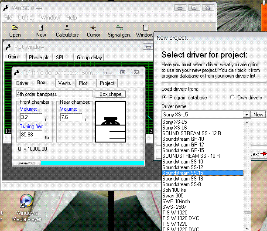Select Swan 305 driver
This screenshot has height=231, width=267.
202,196
